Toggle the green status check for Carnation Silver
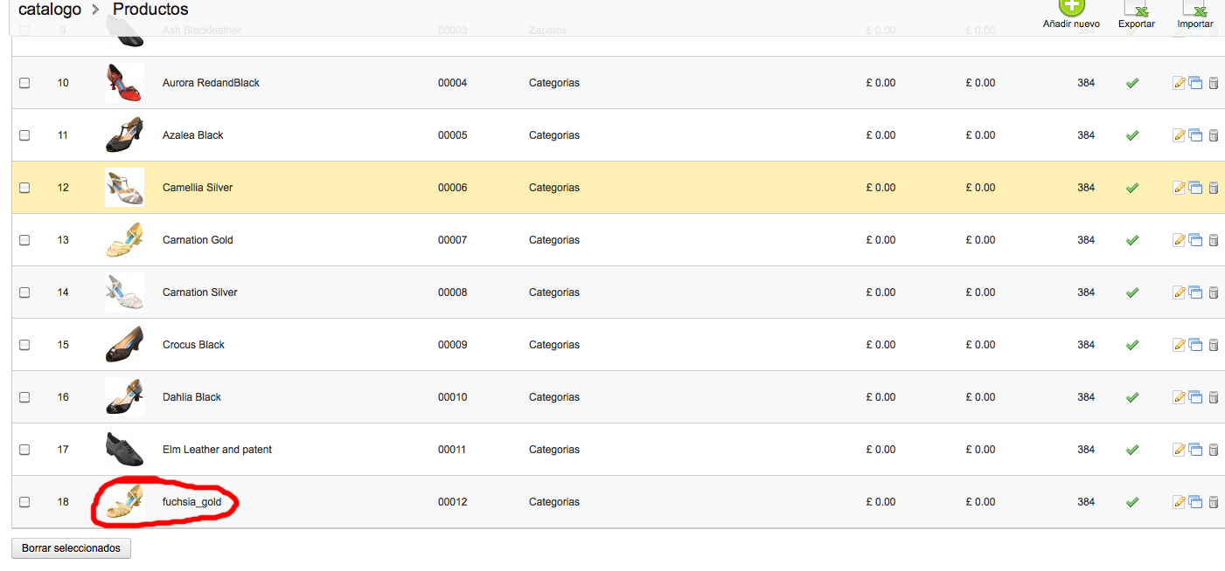This screenshot has width=1225, height=571. click(x=1132, y=292)
